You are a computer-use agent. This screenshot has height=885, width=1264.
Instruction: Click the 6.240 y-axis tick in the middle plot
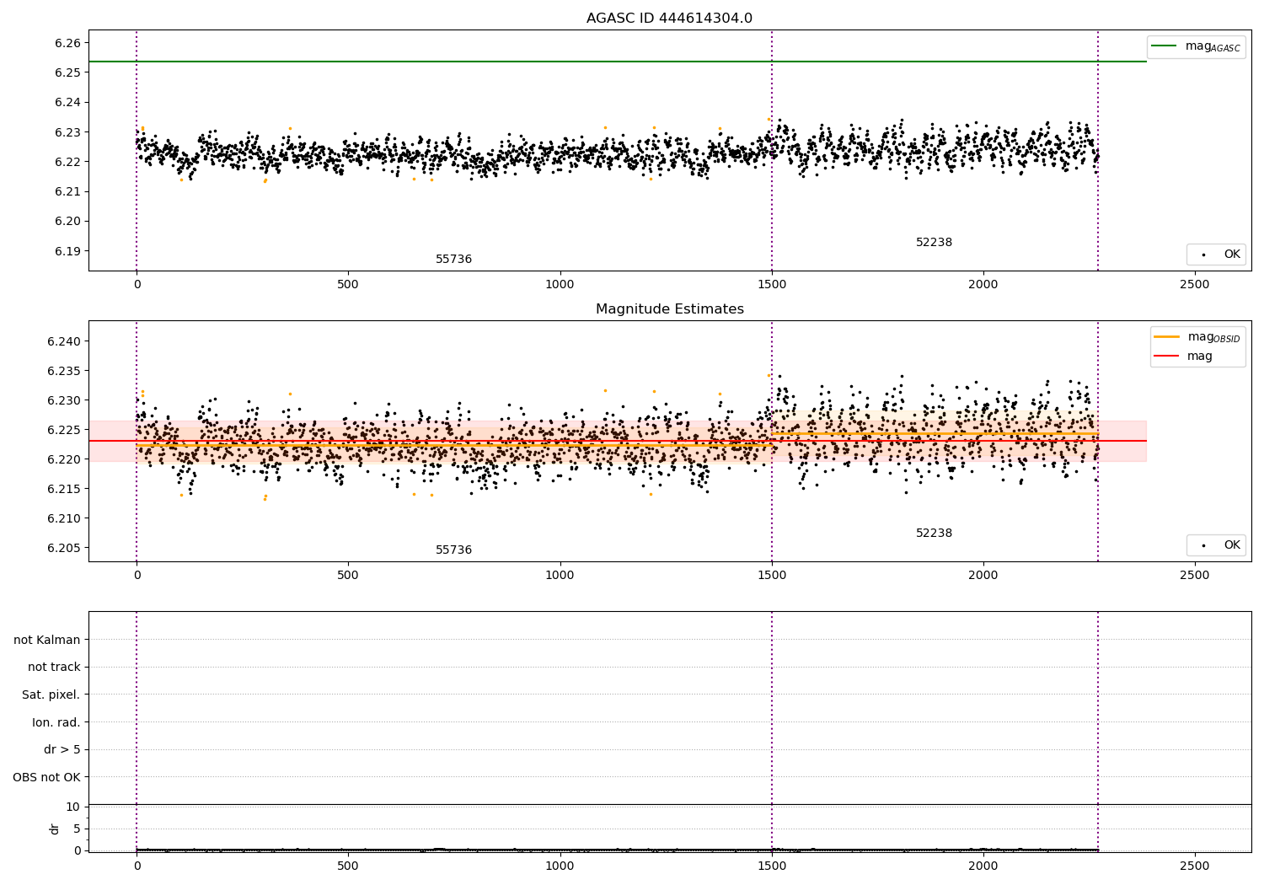click(64, 341)
